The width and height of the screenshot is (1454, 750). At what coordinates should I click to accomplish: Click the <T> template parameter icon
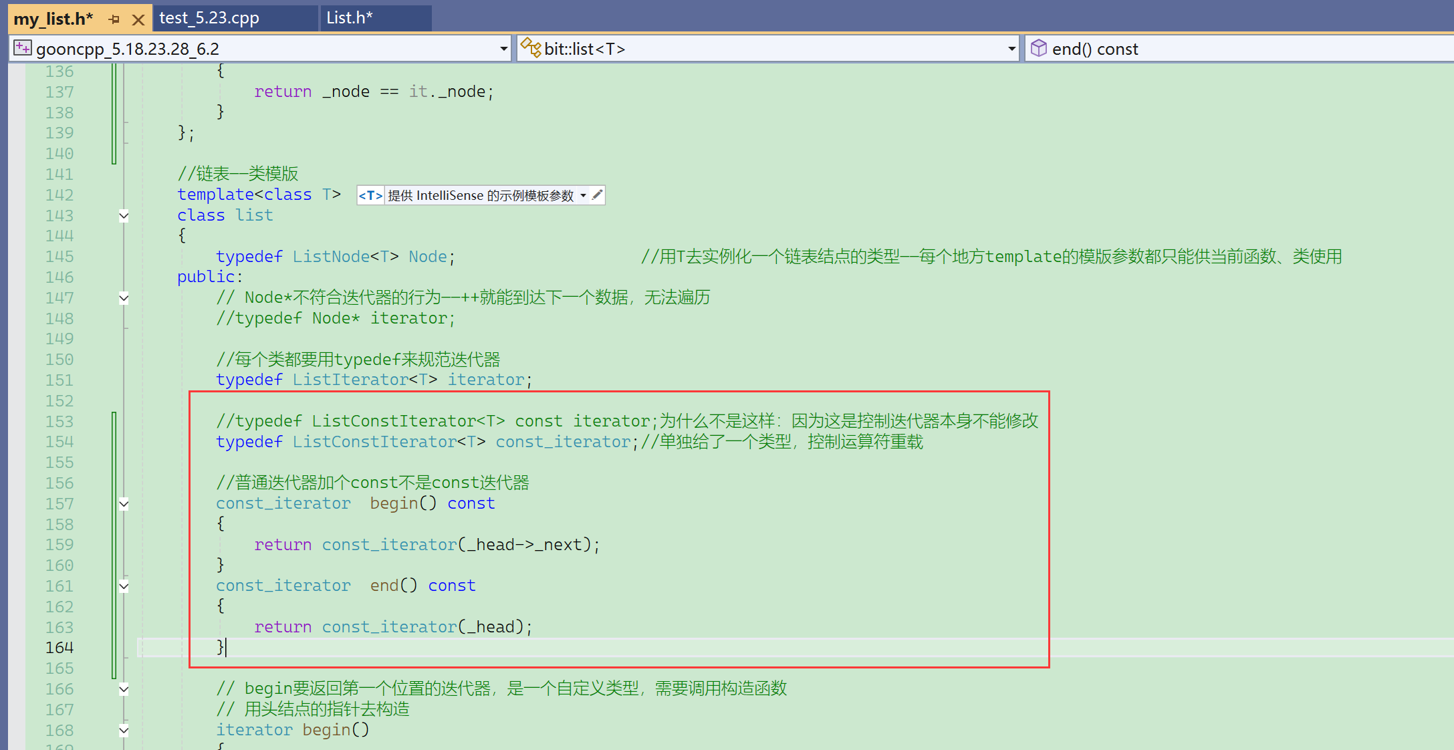pyautogui.click(x=370, y=195)
